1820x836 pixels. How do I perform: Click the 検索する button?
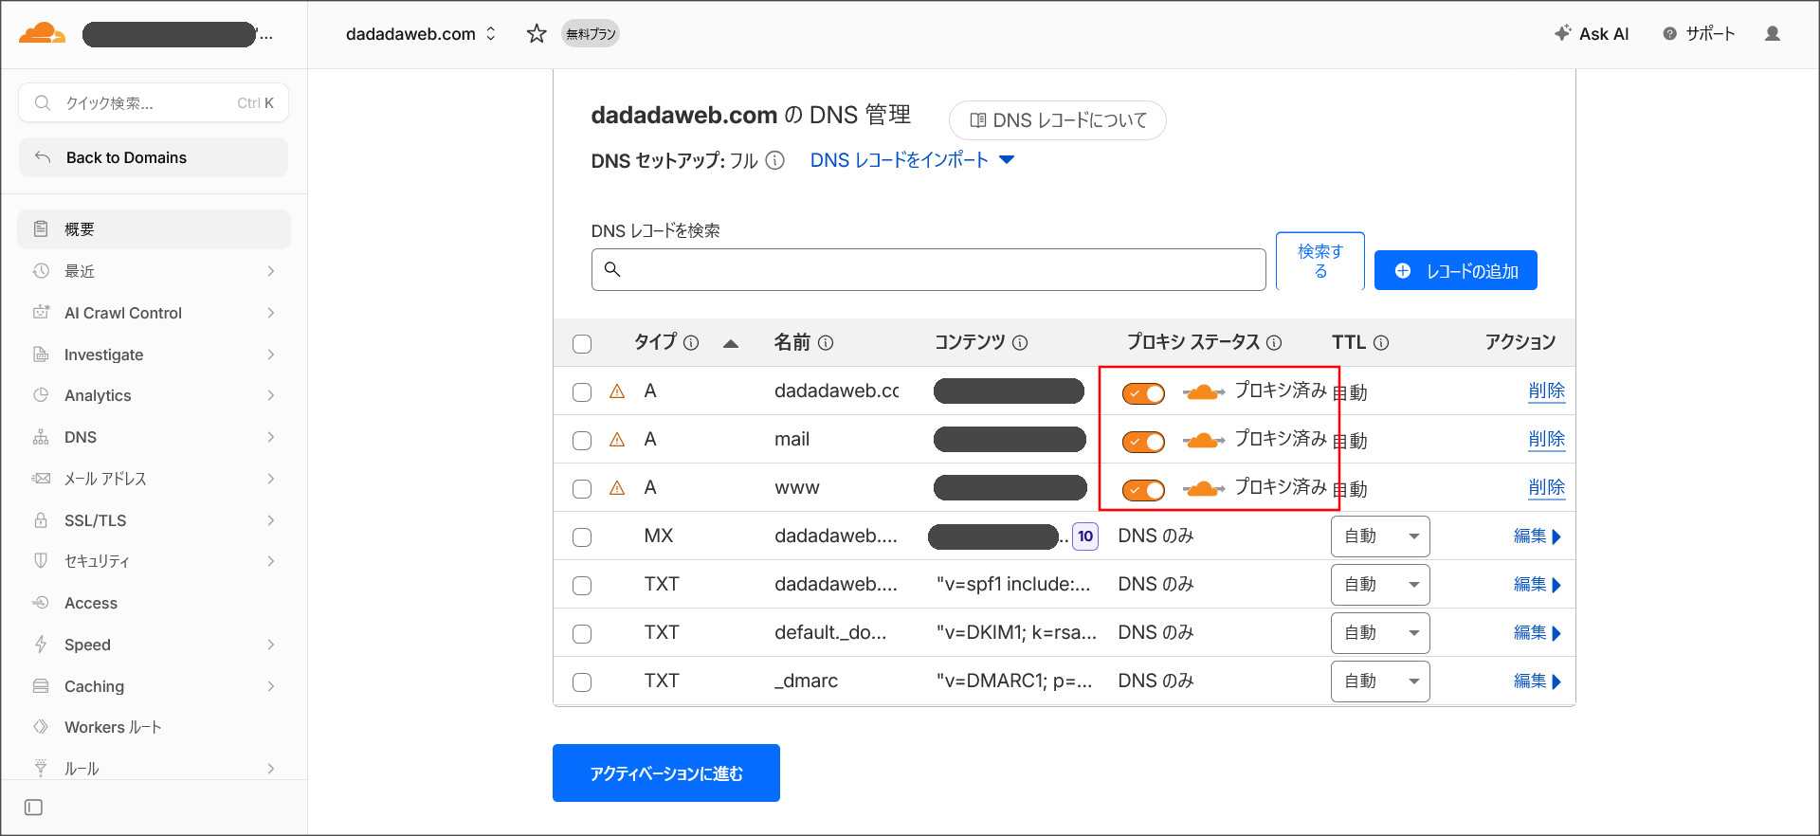point(1319,261)
